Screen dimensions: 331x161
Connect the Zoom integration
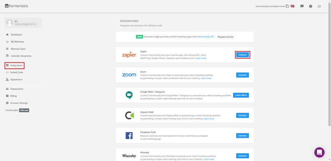[242, 75]
